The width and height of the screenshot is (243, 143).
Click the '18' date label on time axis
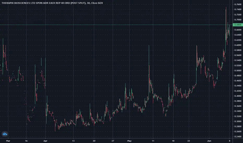173,141
